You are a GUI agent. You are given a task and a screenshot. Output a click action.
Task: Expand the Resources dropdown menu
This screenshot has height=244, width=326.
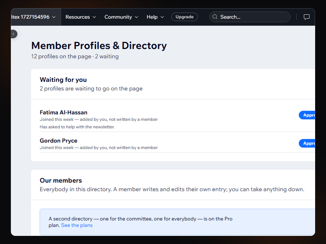point(81,17)
